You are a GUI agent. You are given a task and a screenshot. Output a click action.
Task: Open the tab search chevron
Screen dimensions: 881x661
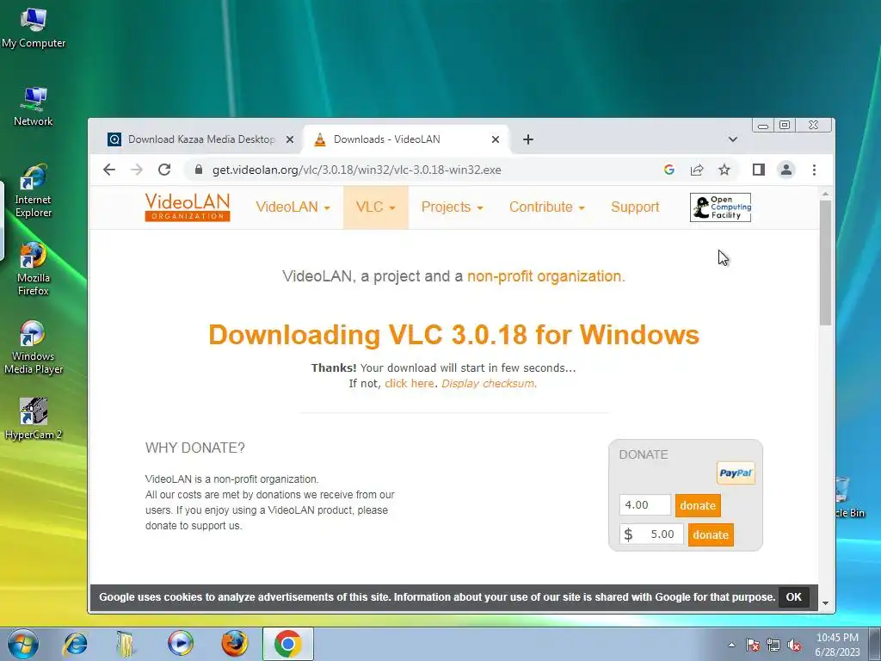(733, 139)
